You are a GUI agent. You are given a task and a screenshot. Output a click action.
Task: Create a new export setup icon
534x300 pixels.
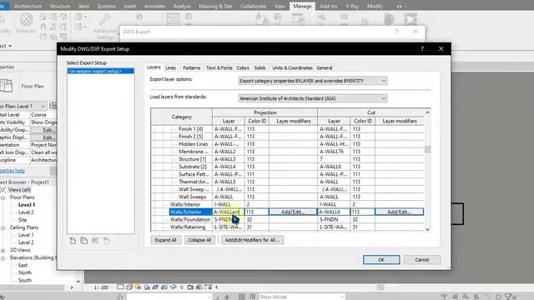tap(73, 241)
